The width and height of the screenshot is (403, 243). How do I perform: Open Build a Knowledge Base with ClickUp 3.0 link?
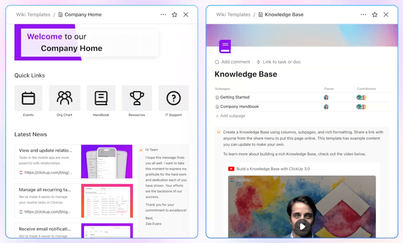click(x=273, y=169)
